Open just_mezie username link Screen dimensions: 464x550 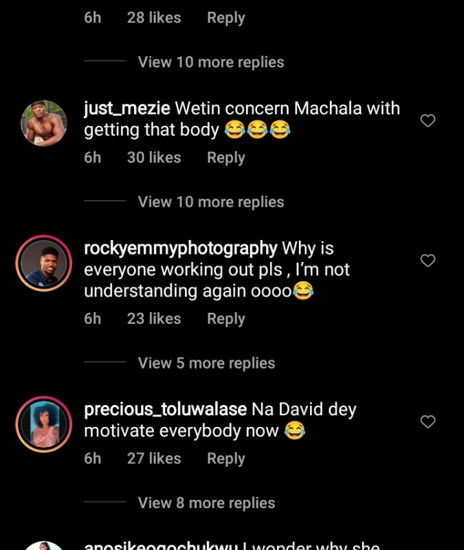[x=127, y=109]
